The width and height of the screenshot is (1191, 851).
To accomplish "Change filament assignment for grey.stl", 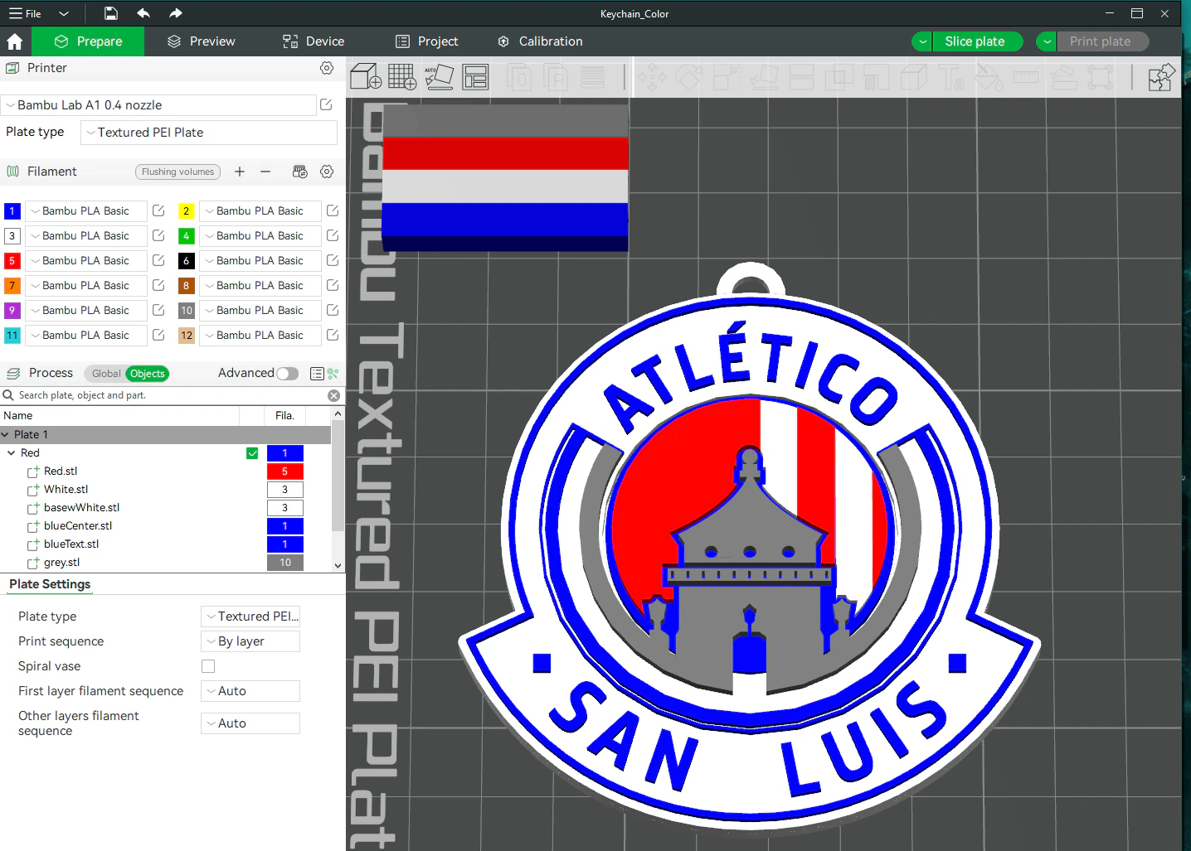I will (285, 563).
